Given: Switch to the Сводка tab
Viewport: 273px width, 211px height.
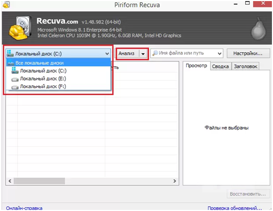Looking at the screenshot, I should [x=220, y=66].
